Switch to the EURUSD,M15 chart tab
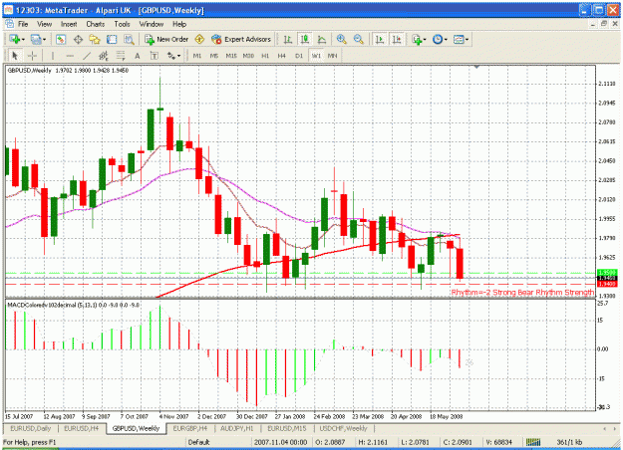 [287, 428]
